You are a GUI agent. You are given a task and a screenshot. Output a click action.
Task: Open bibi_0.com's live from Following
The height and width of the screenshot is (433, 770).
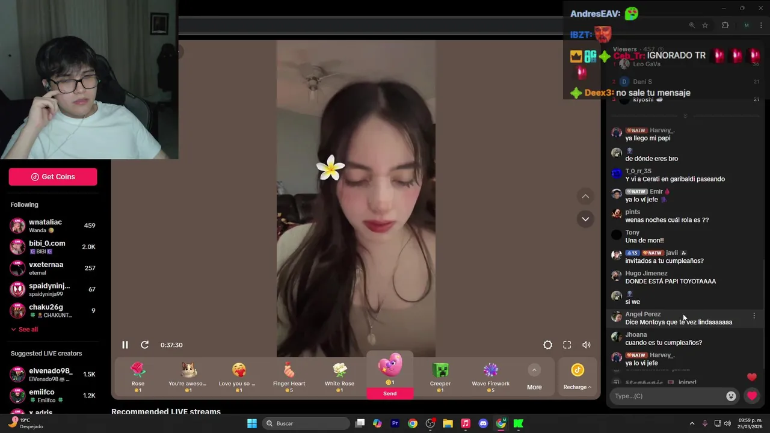point(53,247)
